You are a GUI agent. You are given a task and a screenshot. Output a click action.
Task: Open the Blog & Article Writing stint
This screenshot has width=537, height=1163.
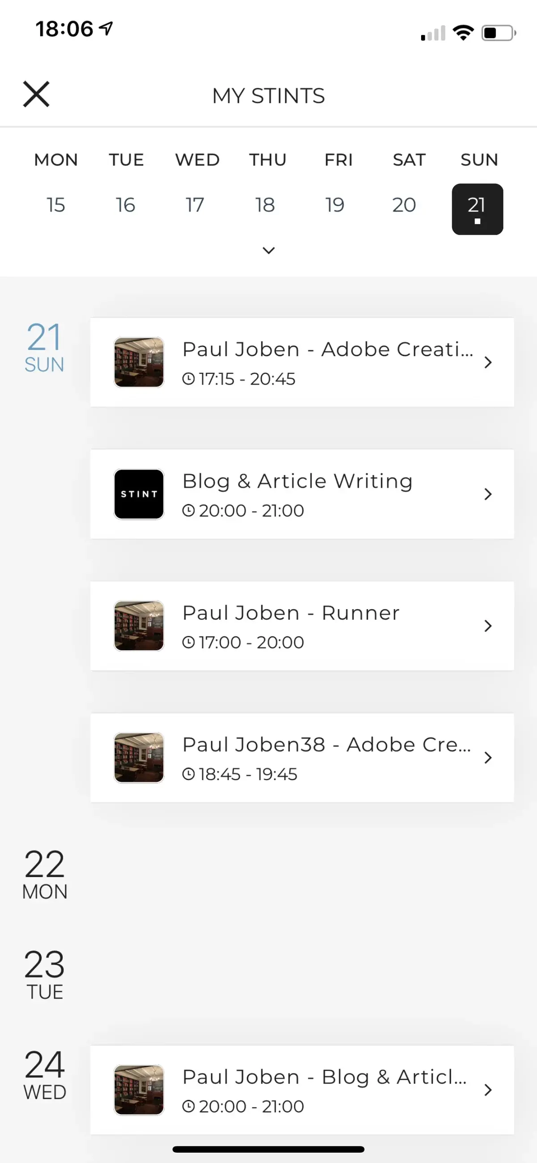click(302, 494)
